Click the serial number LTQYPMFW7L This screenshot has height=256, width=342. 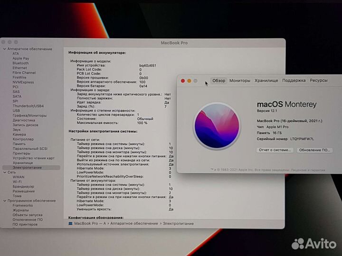point(302,139)
